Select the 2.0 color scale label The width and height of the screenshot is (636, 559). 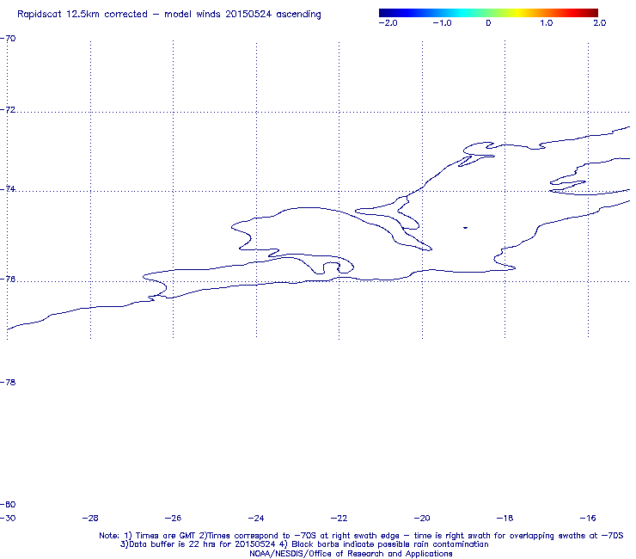tap(600, 23)
